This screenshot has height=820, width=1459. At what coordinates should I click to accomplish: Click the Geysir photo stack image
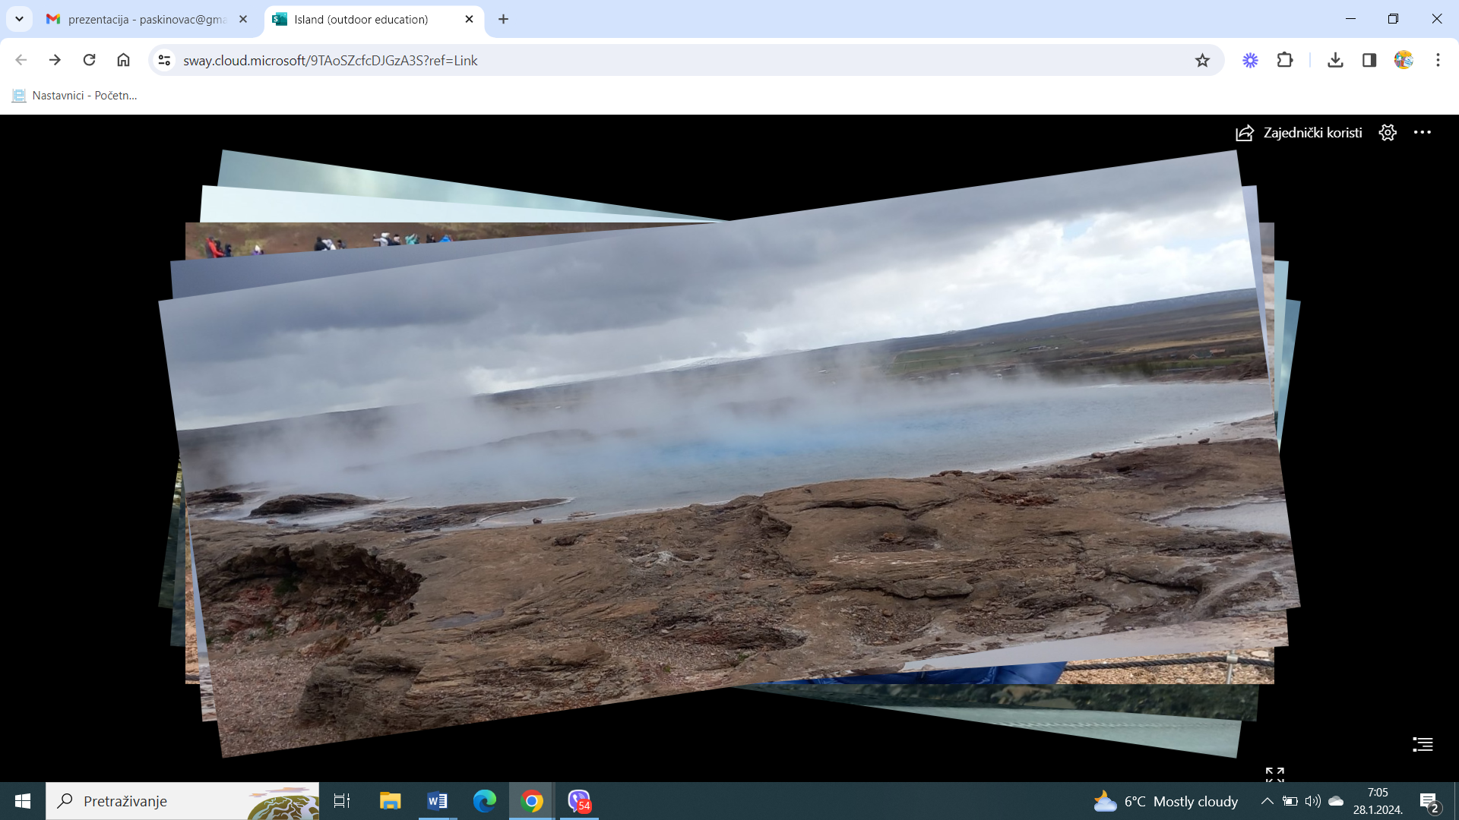729,453
